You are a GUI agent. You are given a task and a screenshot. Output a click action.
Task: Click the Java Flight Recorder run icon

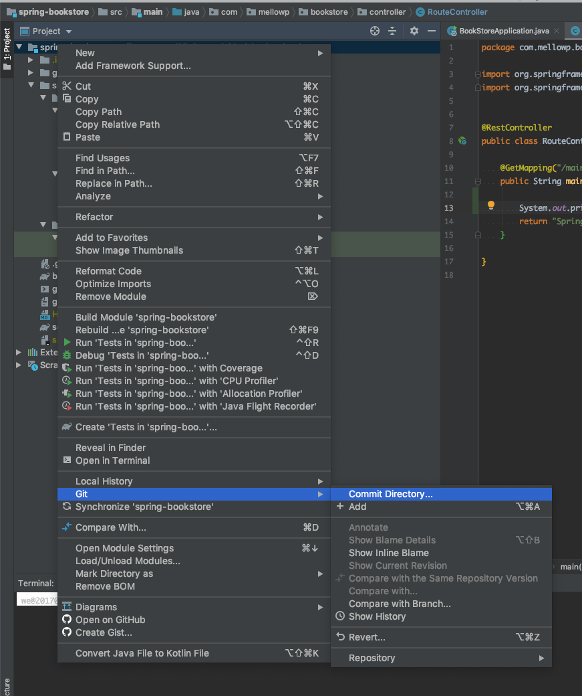tap(67, 406)
